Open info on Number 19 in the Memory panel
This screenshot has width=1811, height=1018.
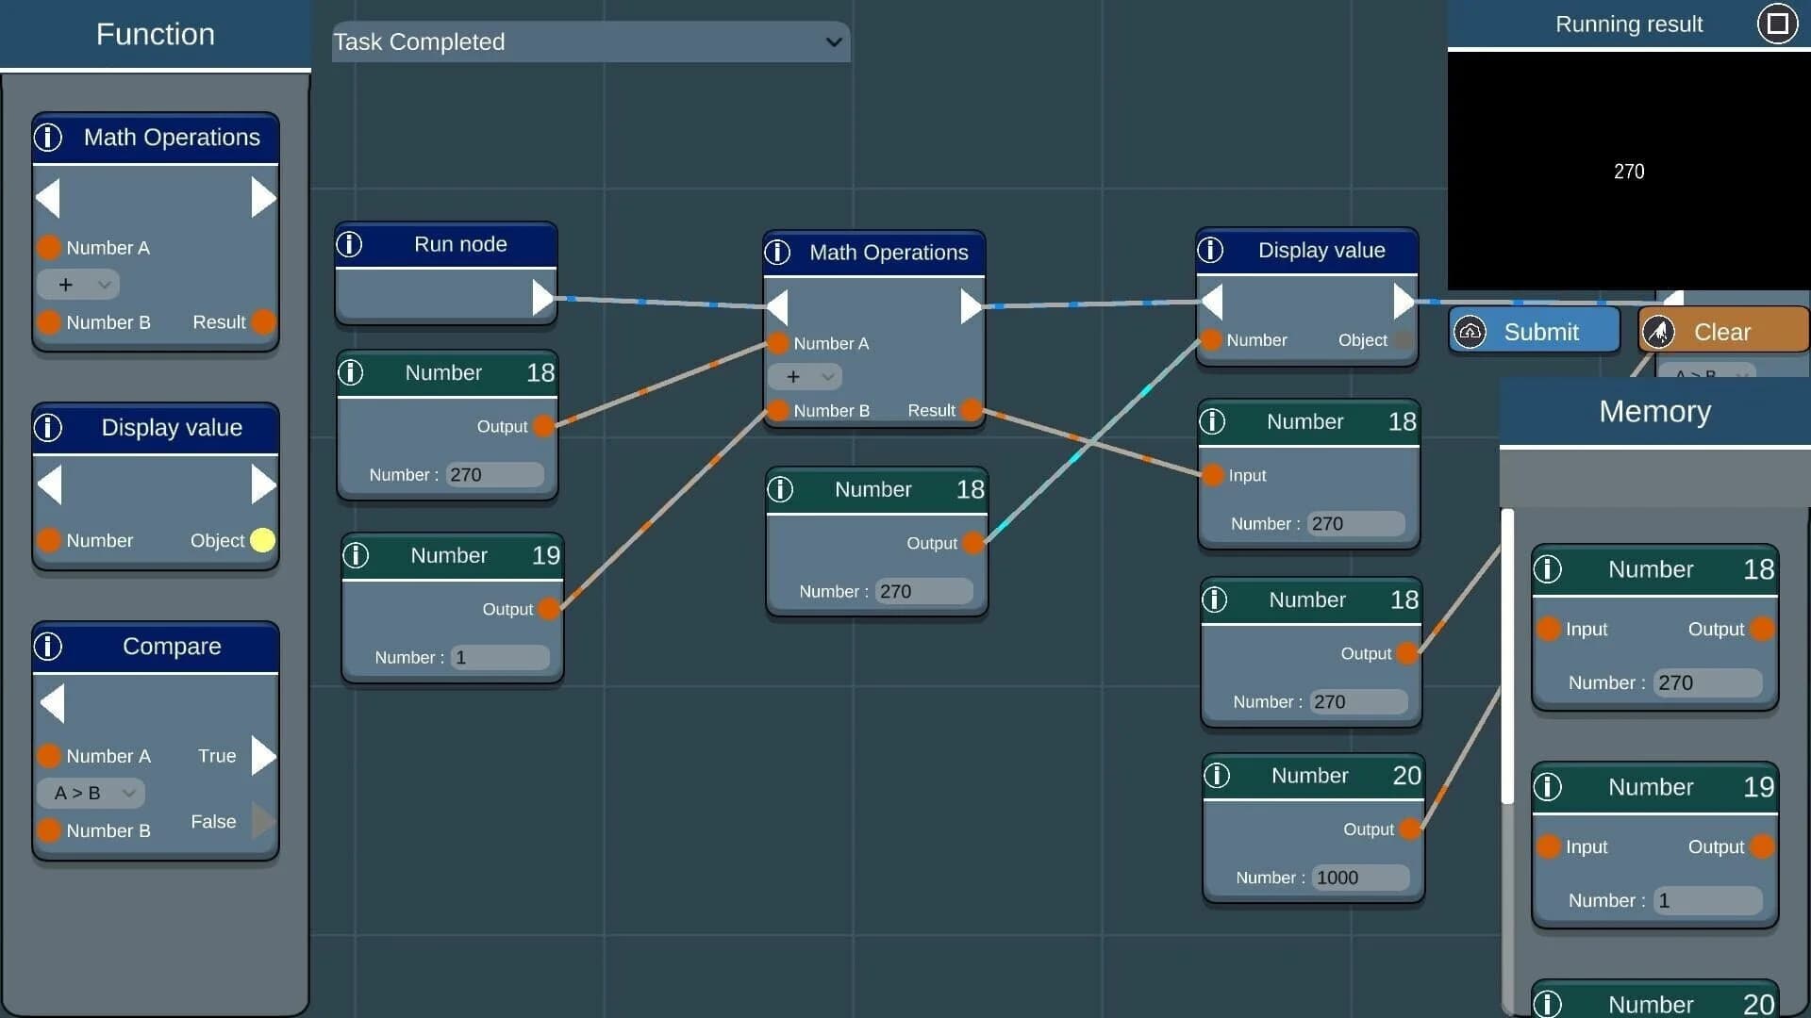[x=1550, y=787]
